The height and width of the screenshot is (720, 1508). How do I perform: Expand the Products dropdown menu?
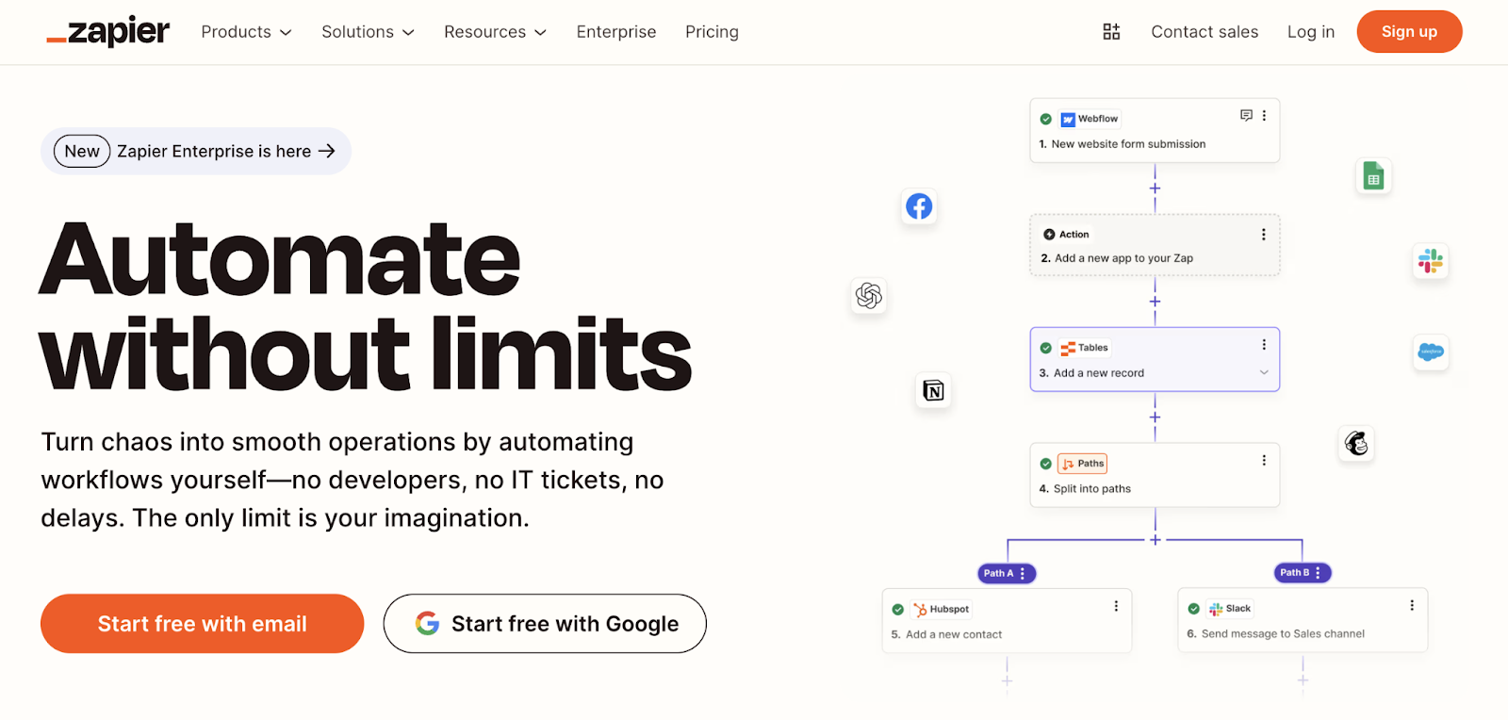[x=246, y=32]
